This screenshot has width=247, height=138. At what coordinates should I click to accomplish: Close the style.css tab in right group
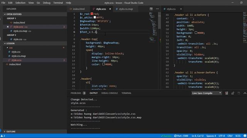click(x=181, y=9)
